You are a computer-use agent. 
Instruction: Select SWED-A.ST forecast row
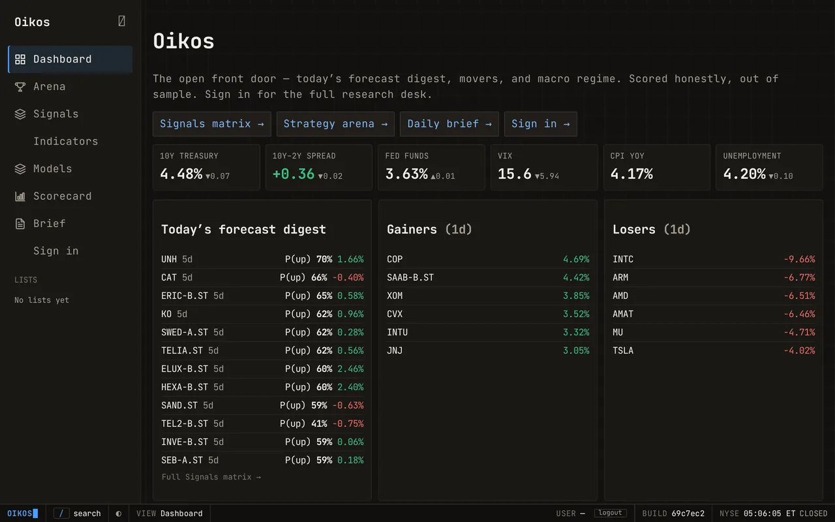(x=262, y=332)
